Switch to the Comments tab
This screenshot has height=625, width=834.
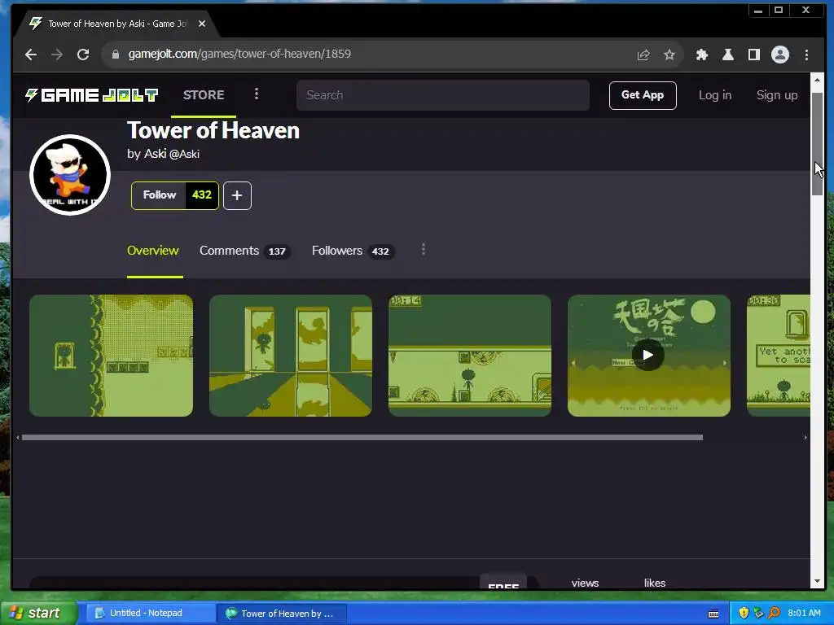244,251
